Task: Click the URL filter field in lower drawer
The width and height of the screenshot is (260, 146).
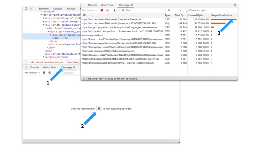Action: [x=71, y=73]
